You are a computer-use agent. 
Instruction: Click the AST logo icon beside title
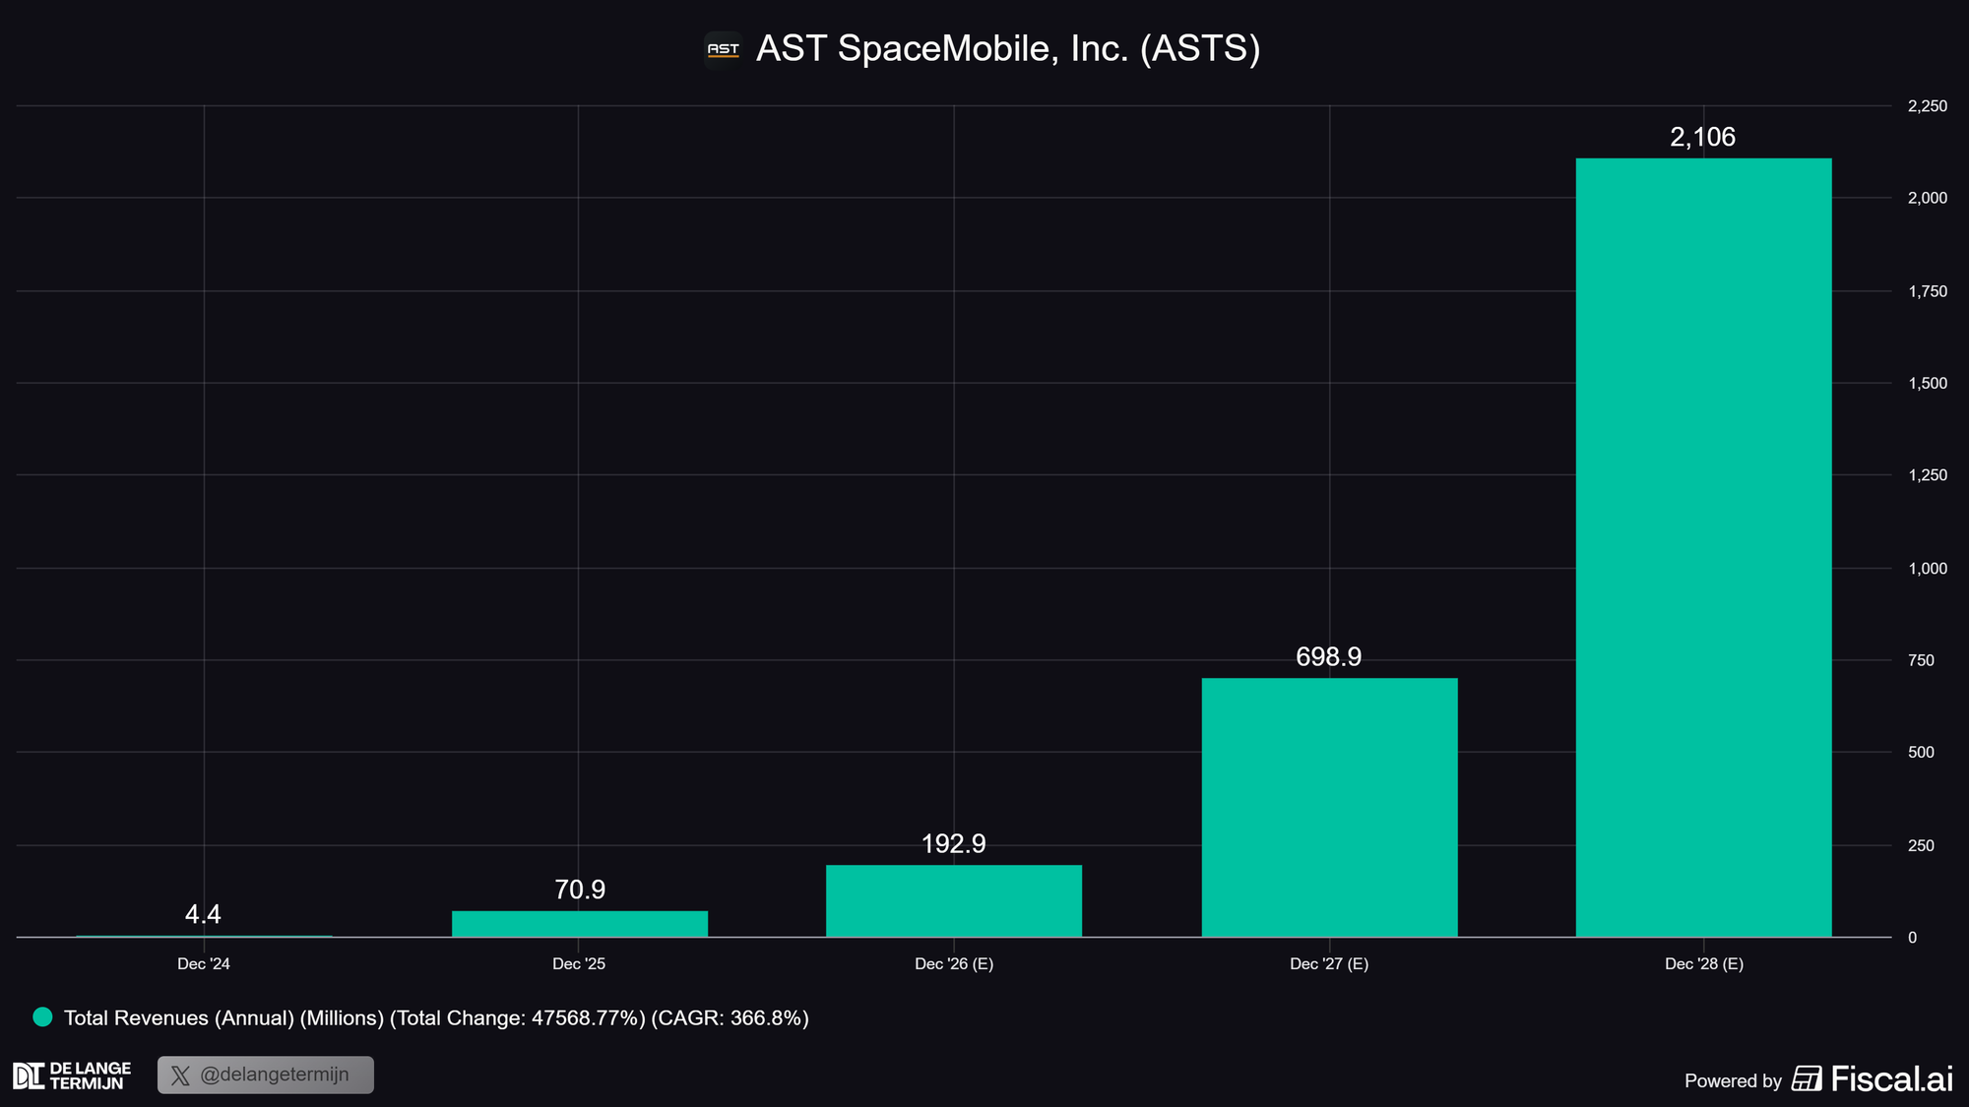click(x=723, y=49)
